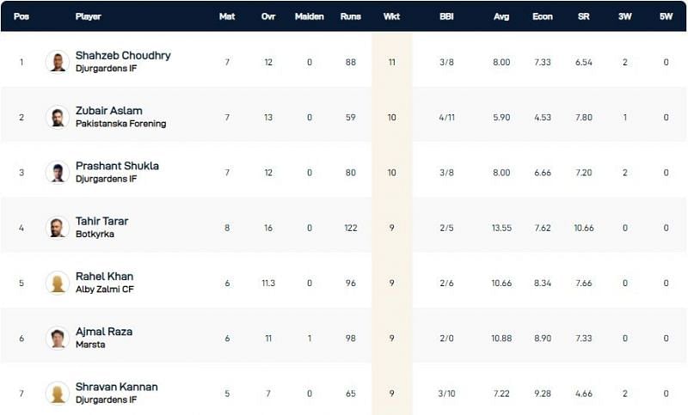Click the Djurgardens IF team under Prashant Shukla
The height and width of the screenshot is (415, 688).
click(x=106, y=179)
